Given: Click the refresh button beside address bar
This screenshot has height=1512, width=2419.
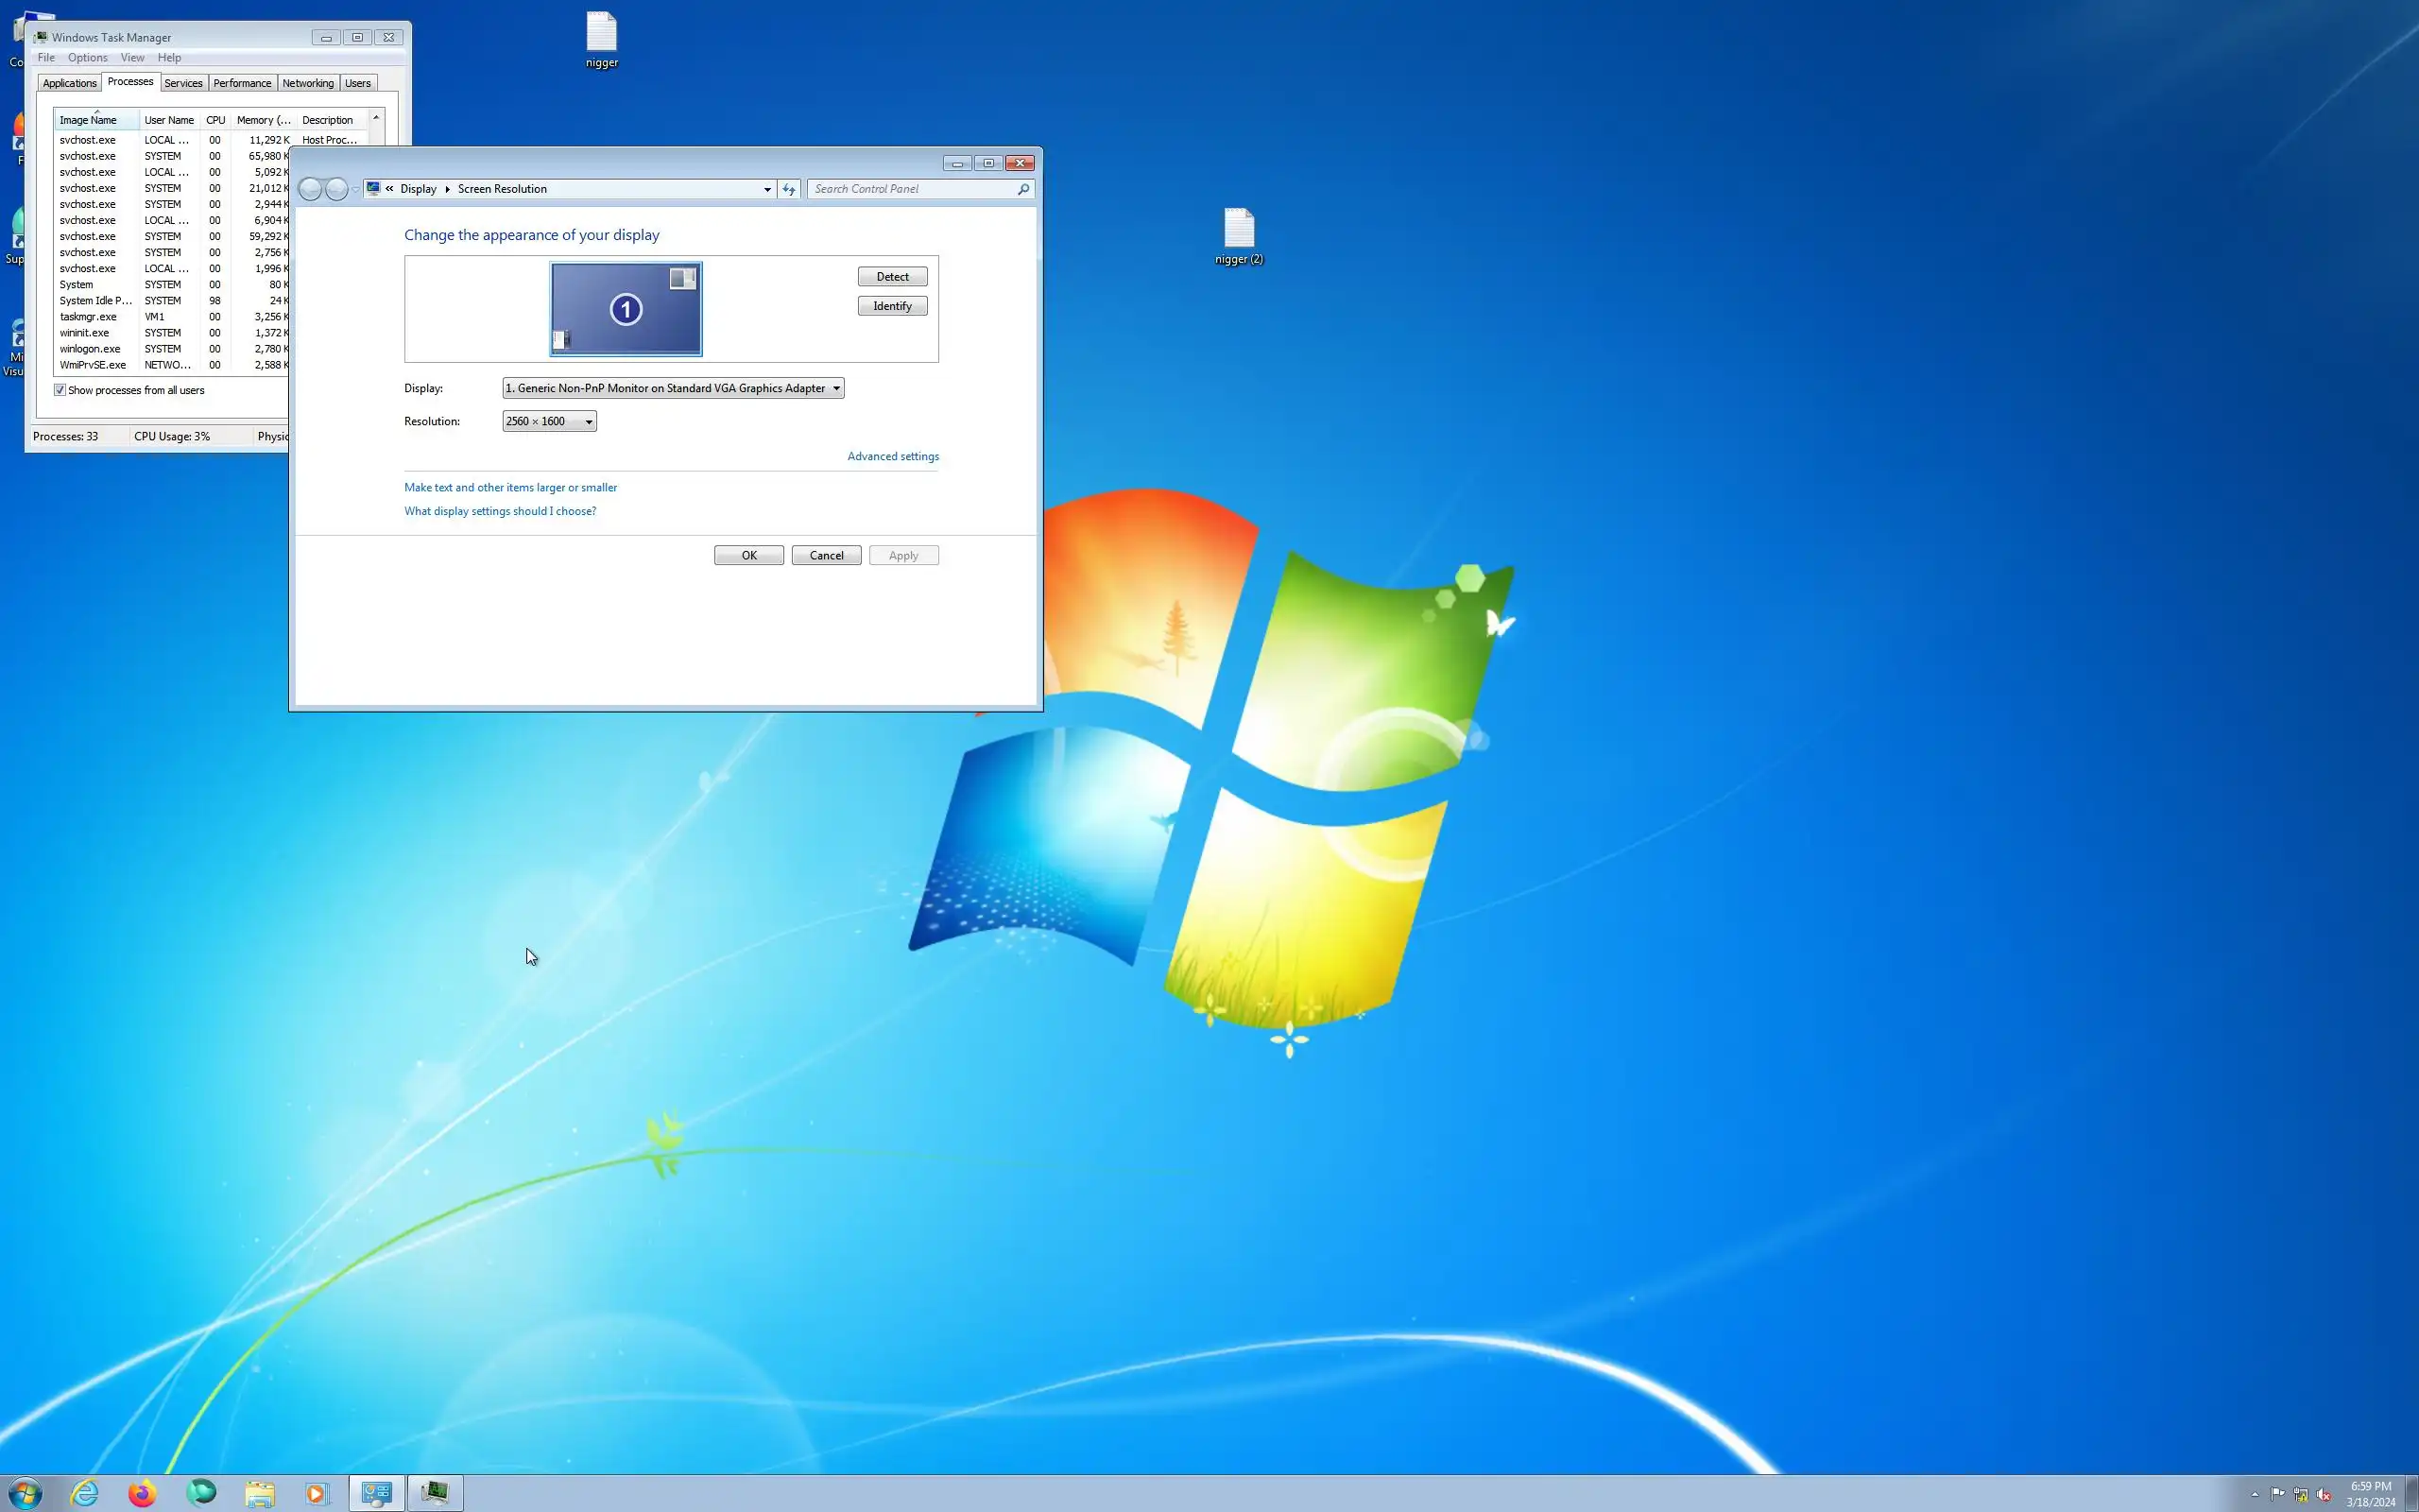Looking at the screenshot, I should pos(790,189).
